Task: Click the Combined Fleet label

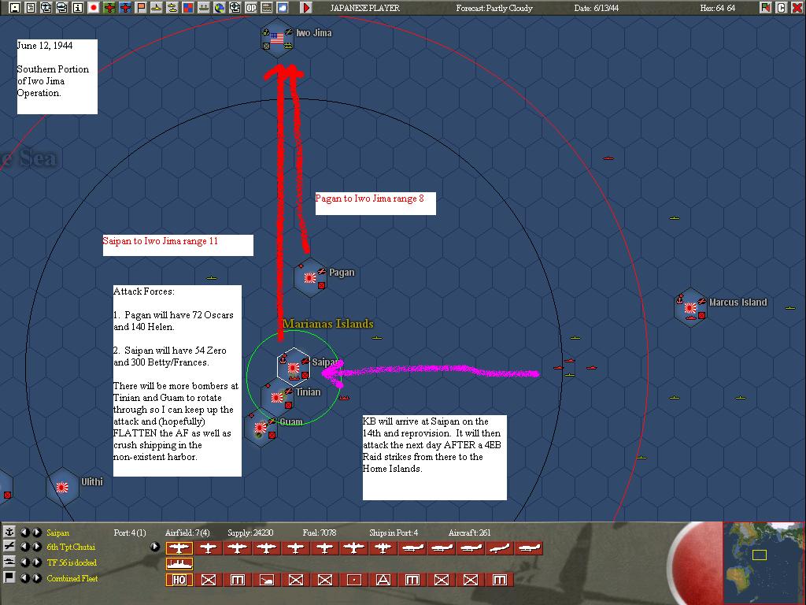Action: pyautogui.click(x=72, y=578)
